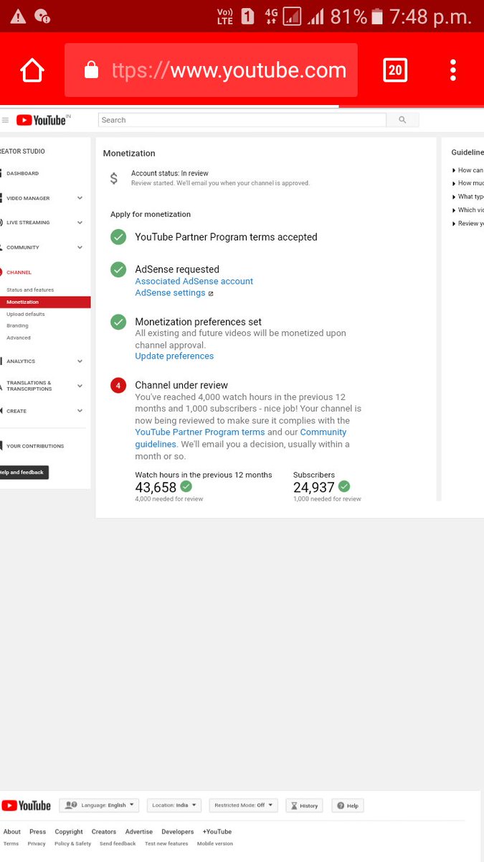The width and height of the screenshot is (484, 862).
Task: Open the Analytics sidebar section
Action: click(21, 361)
